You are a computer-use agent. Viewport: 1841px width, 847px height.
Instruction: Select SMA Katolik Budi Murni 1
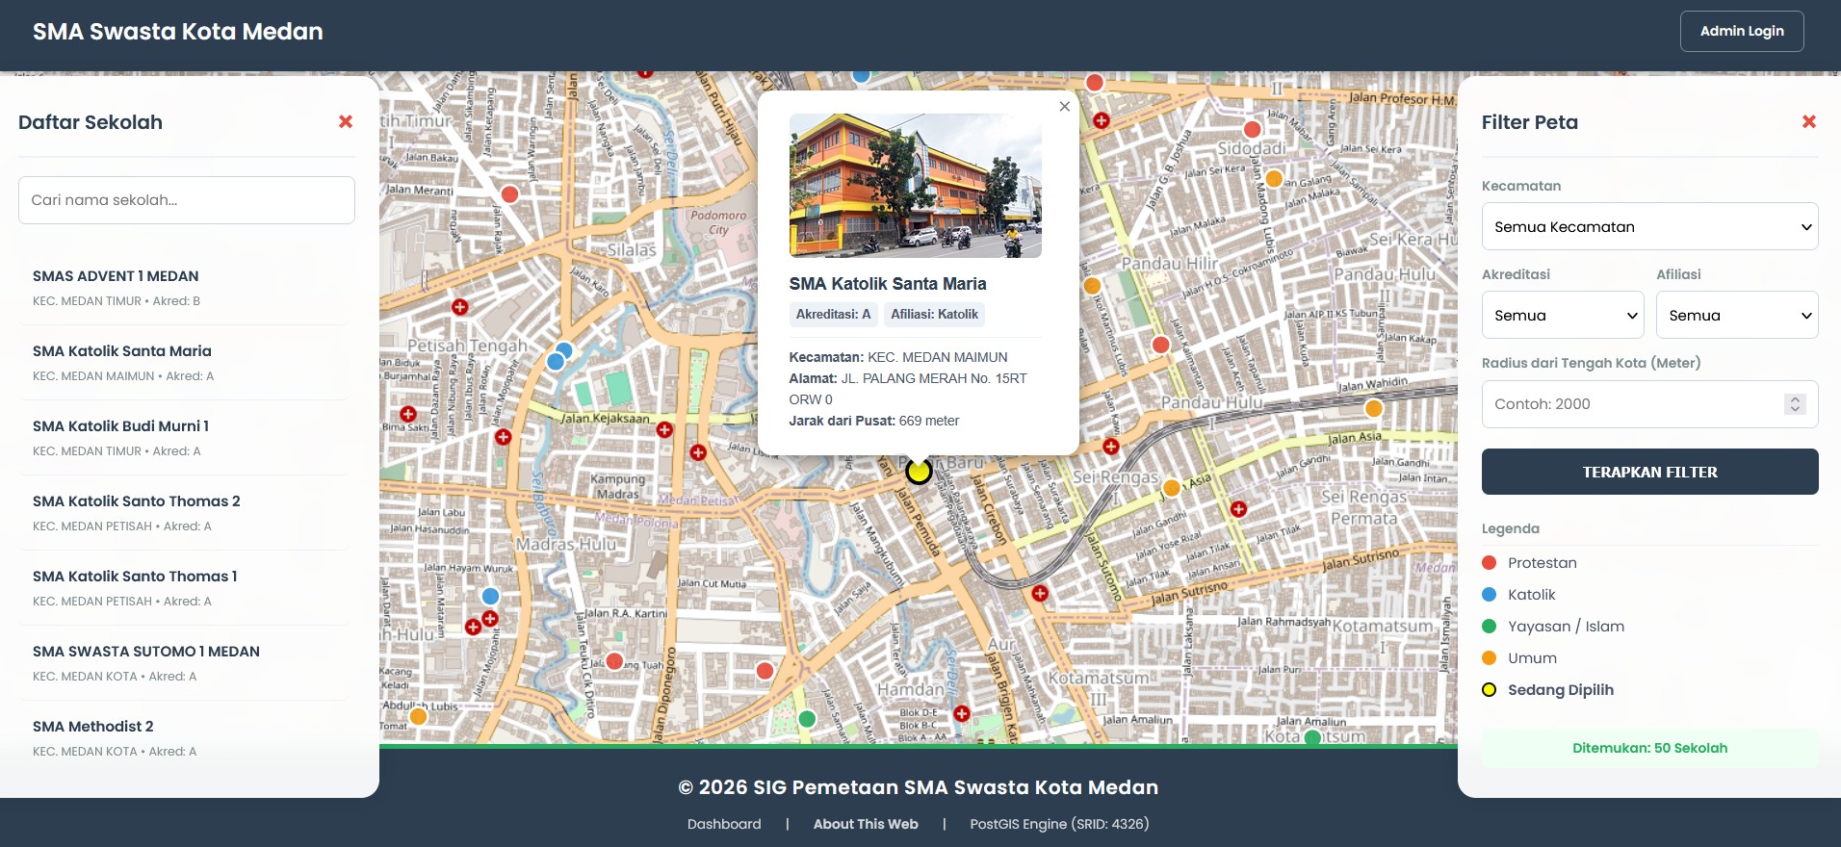pos(183,438)
